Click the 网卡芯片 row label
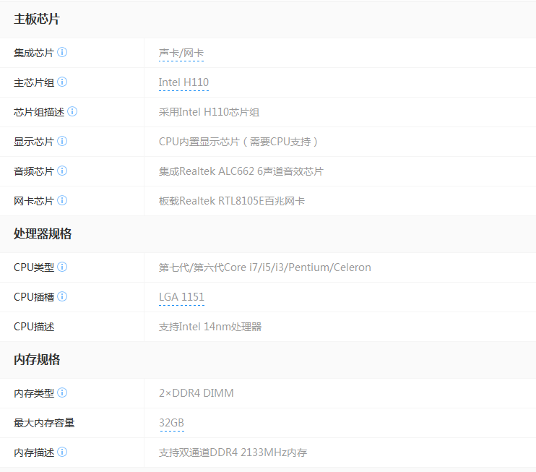Viewport: 536px width, 472px height. coord(34,201)
